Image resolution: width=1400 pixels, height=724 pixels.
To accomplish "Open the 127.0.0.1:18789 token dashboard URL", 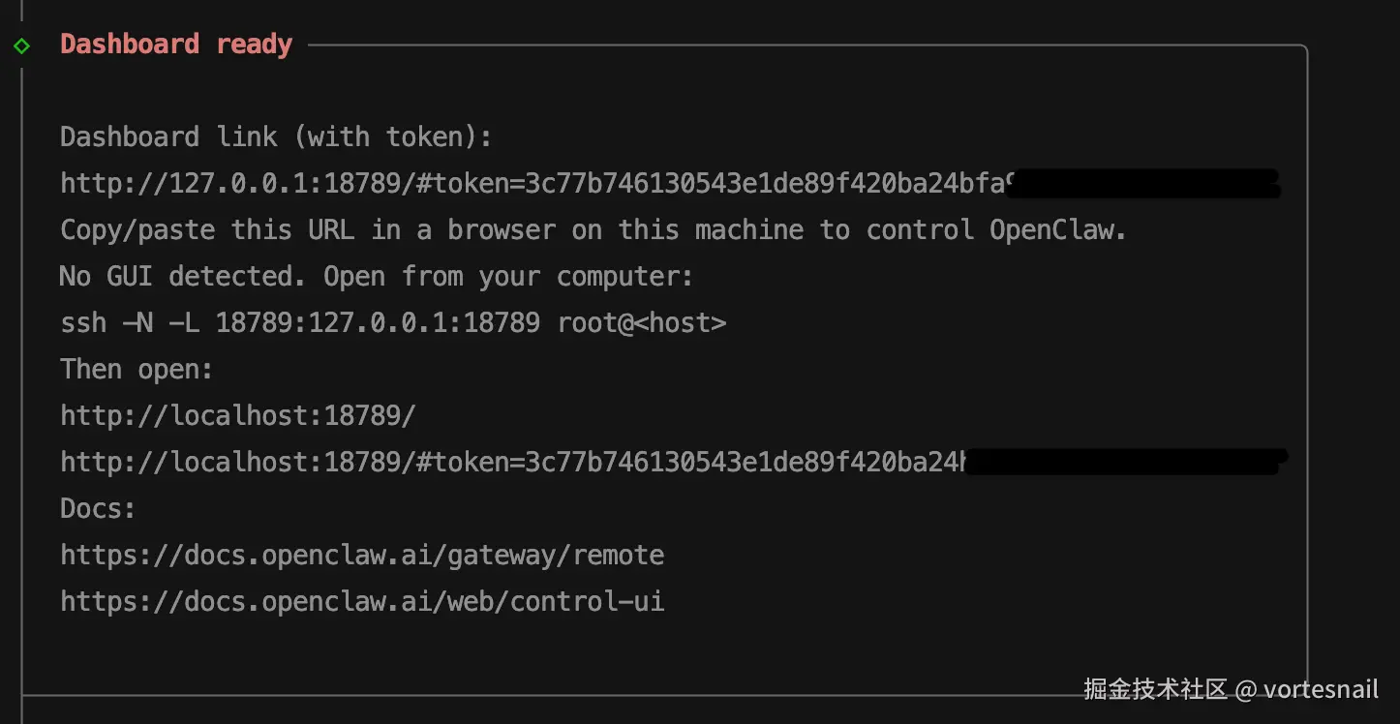I will coord(533,183).
